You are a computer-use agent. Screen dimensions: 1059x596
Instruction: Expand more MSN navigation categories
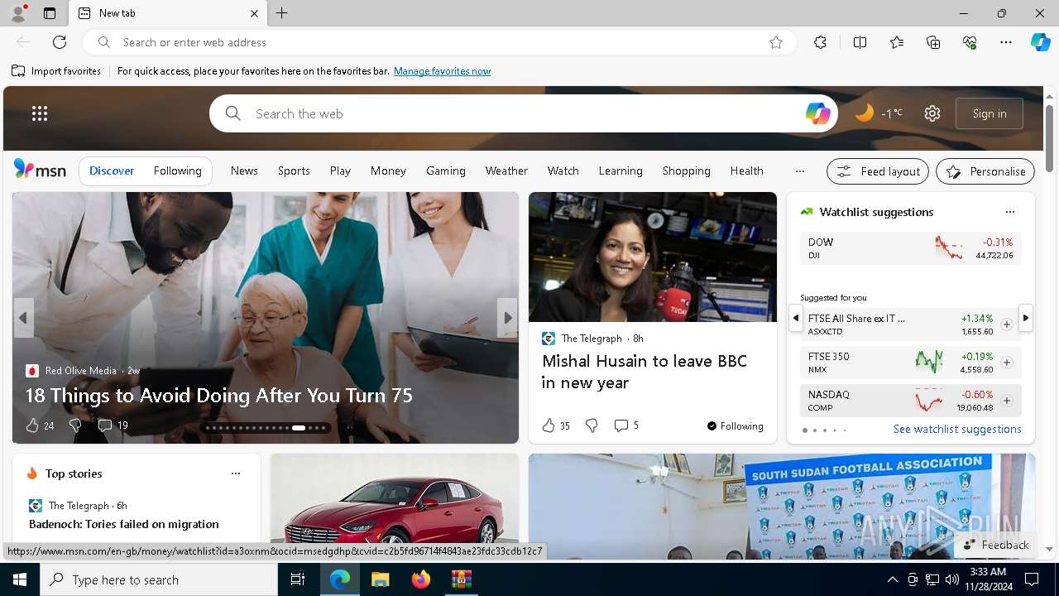pyautogui.click(x=799, y=171)
